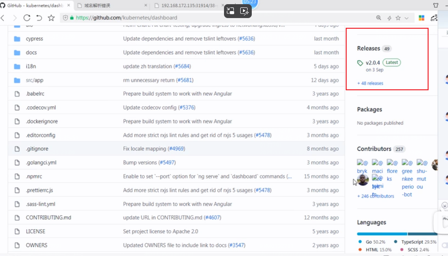Click the Packages heading

(x=369, y=109)
